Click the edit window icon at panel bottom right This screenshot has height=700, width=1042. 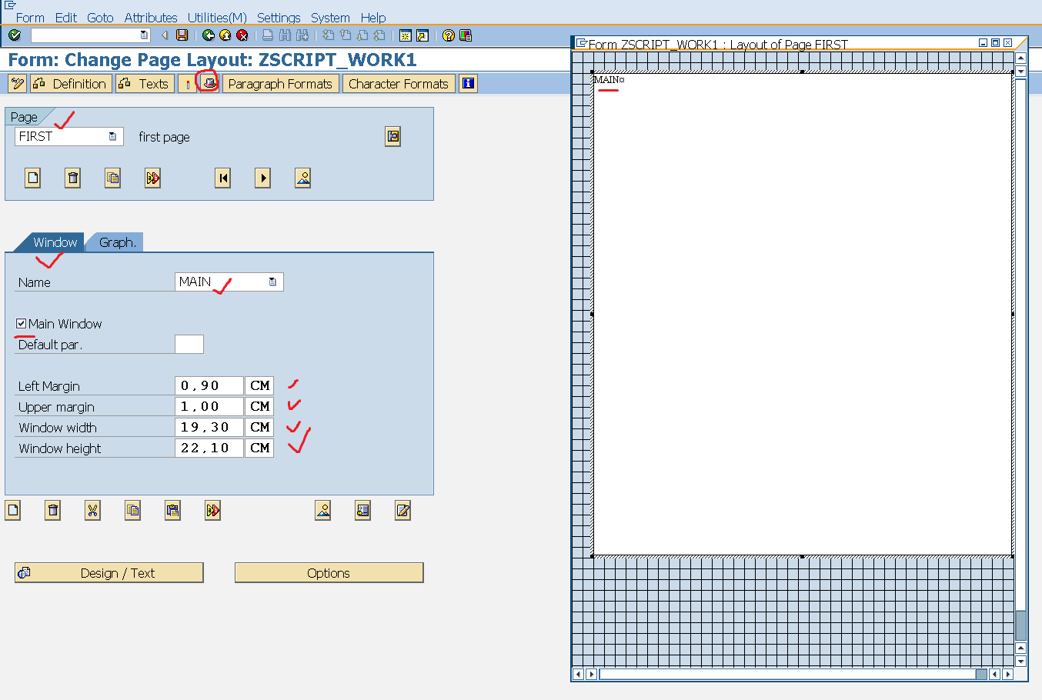point(402,510)
